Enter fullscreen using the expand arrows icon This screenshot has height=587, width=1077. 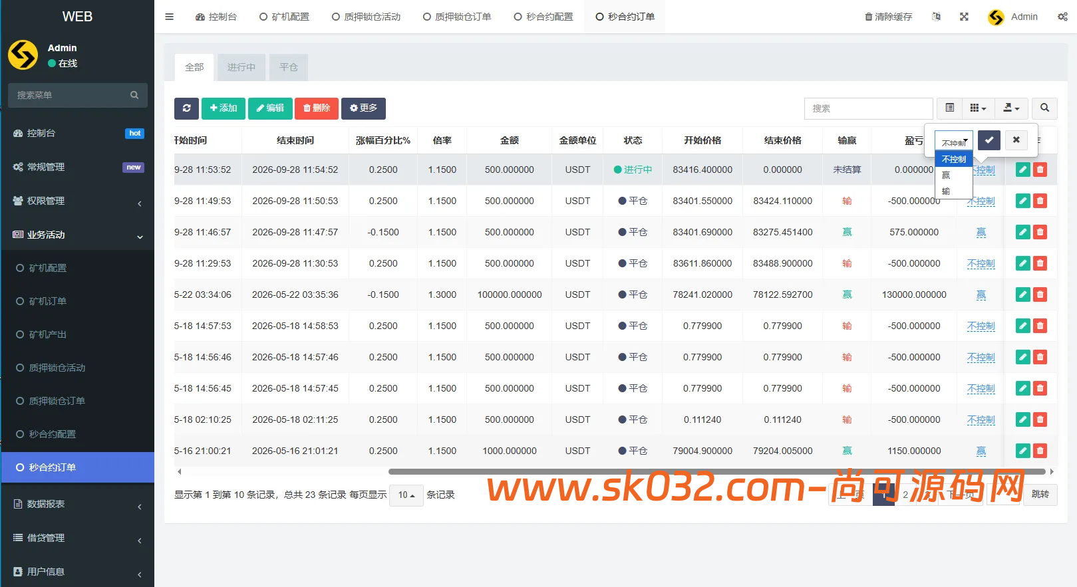tap(964, 17)
